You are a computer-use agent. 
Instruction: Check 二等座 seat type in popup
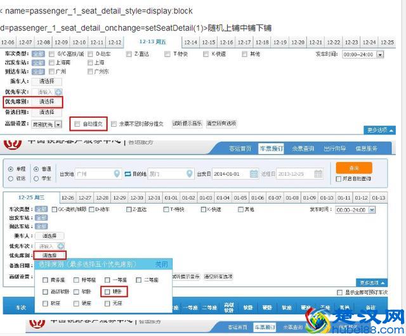pyautogui.click(x=138, y=280)
